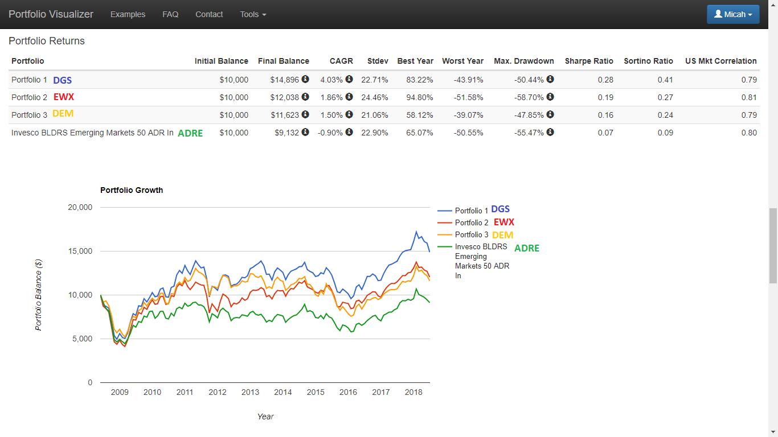Open the Examples page
This screenshot has width=778, height=437.
click(128, 14)
